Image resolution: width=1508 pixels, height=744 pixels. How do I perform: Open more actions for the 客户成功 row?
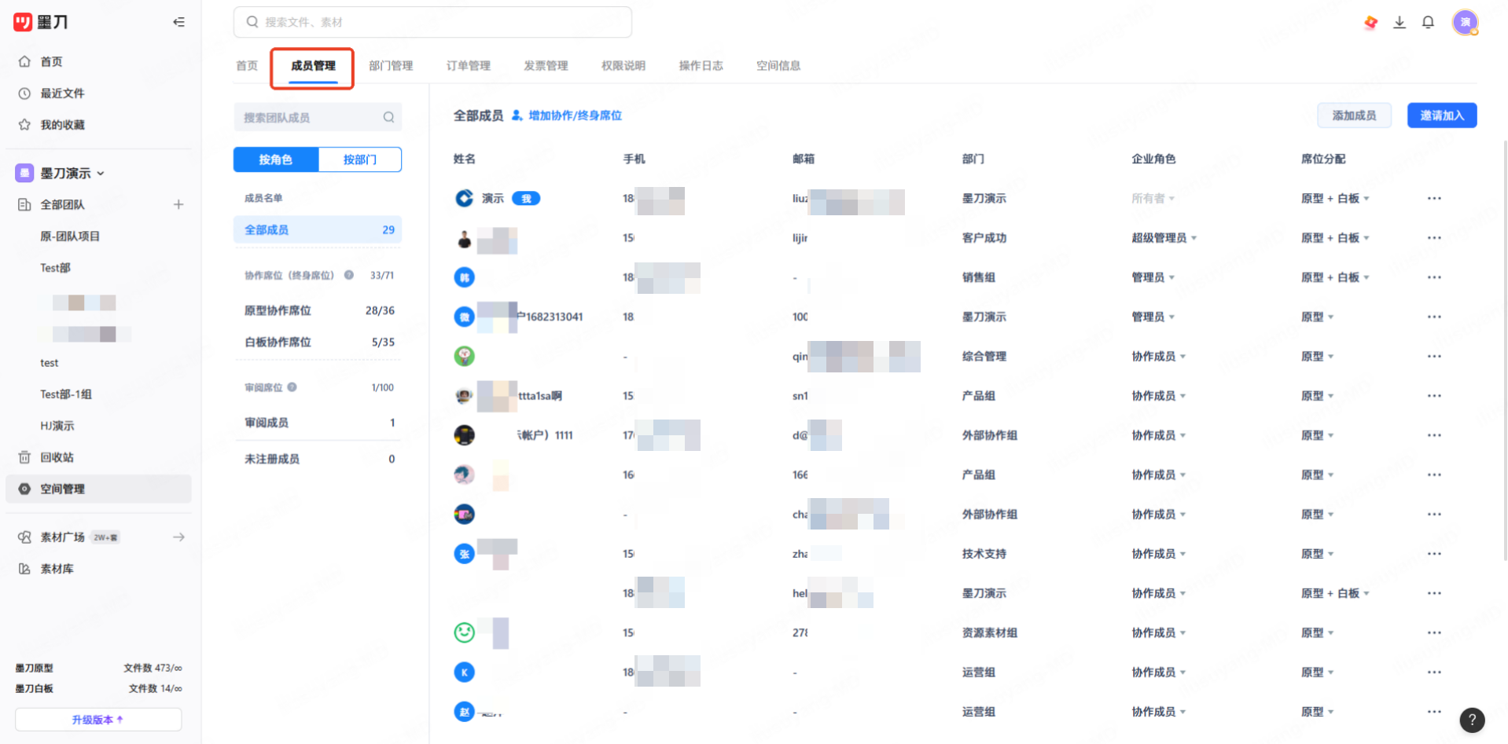point(1434,238)
